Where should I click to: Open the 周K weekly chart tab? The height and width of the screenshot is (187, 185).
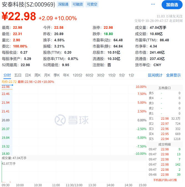[37, 75]
